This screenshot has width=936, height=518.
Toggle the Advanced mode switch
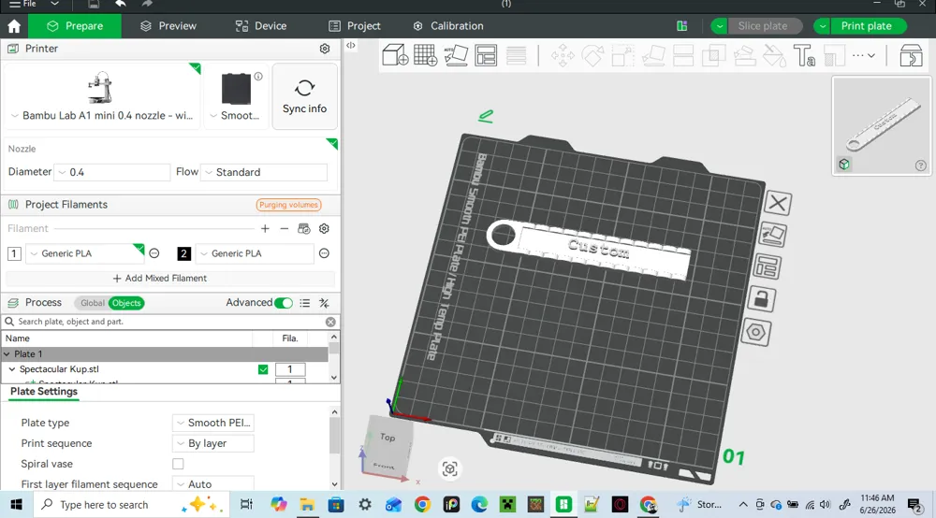(x=284, y=303)
